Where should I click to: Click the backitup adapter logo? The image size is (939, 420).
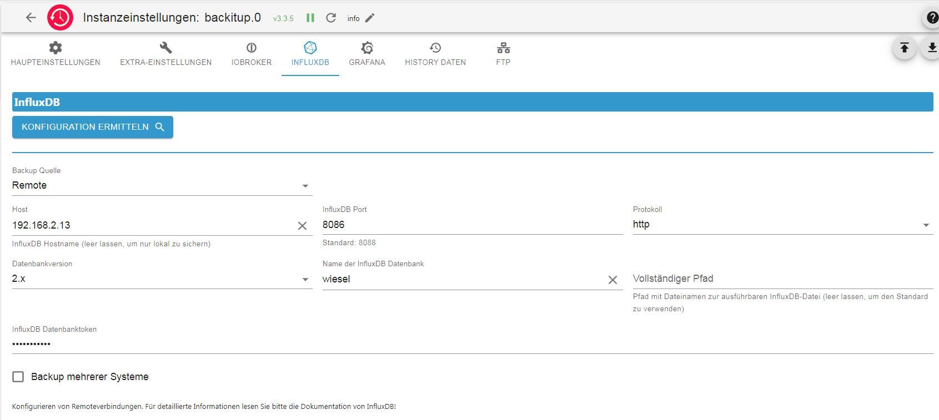60,18
